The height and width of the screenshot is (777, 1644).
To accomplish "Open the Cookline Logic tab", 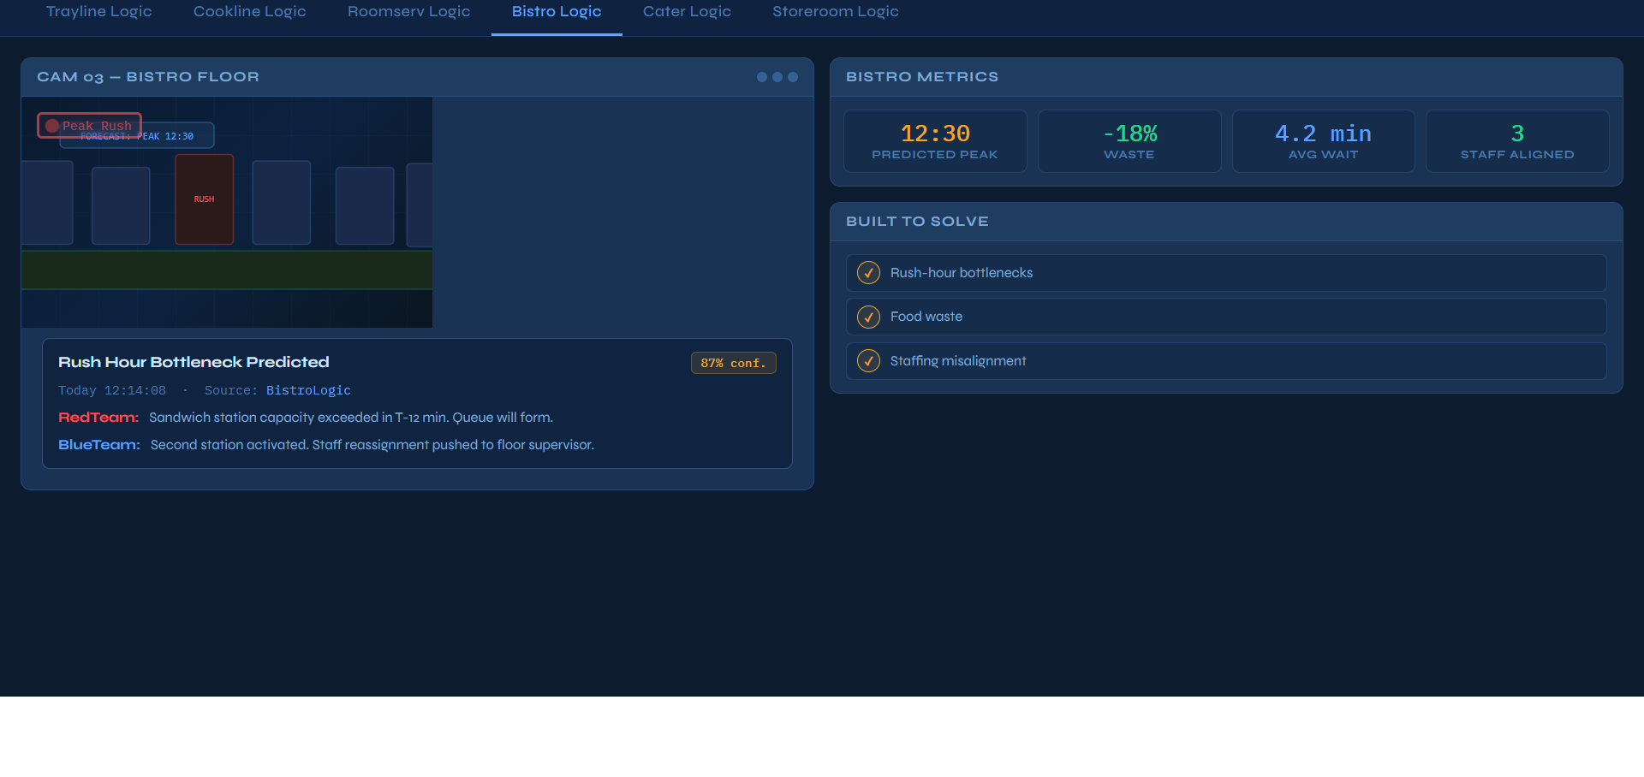I will tap(249, 12).
